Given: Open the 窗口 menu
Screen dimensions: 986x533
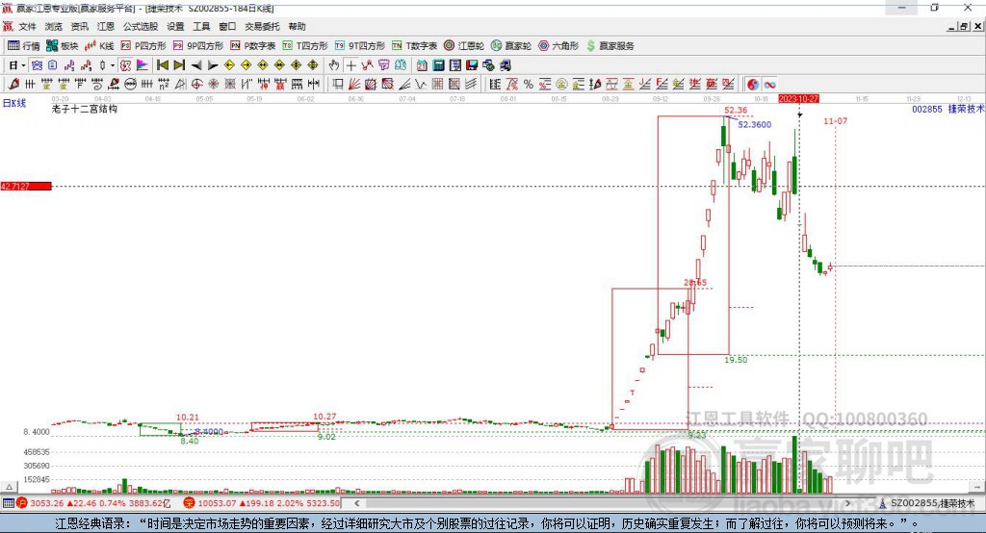Looking at the screenshot, I should (227, 26).
